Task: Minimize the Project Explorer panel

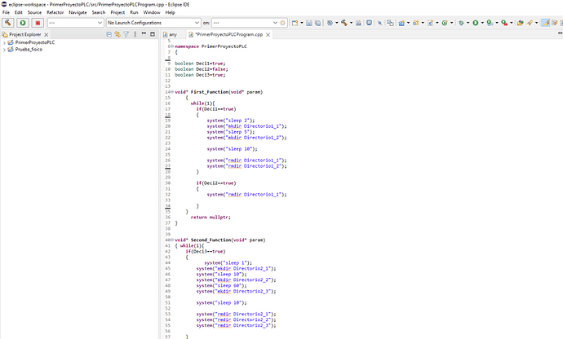Action: tap(144, 35)
